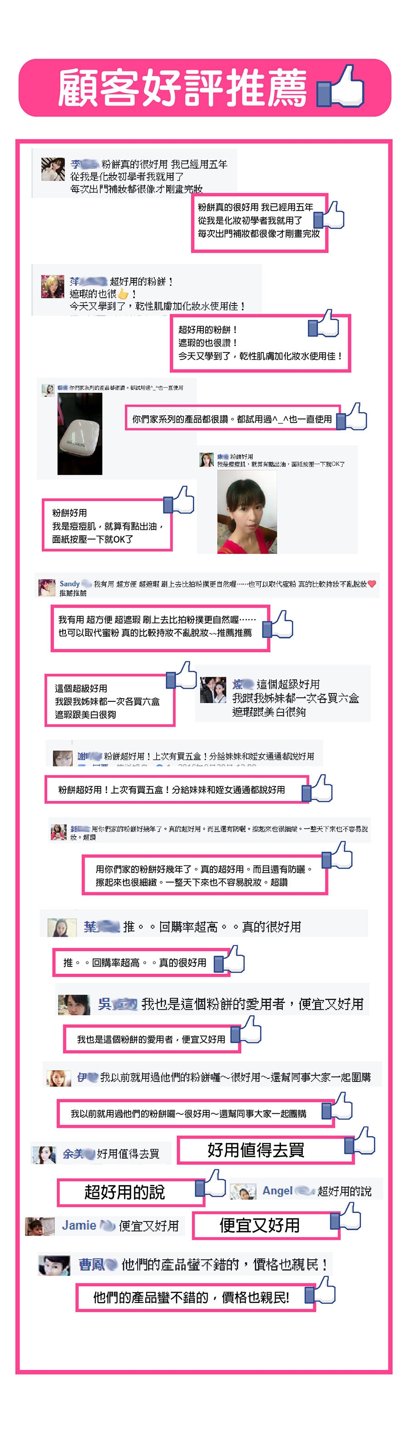Viewport: 410px width, 1434px height.
Task: Click the 超好用的說 highlighted box
Action: (x=131, y=1192)
